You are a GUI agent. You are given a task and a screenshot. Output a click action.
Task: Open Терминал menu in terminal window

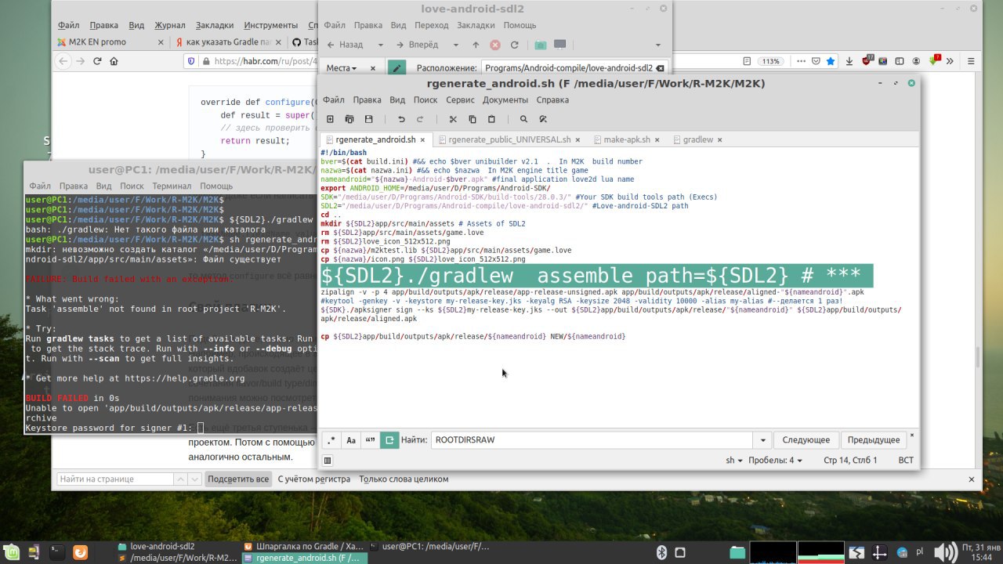tap(171, 186)
